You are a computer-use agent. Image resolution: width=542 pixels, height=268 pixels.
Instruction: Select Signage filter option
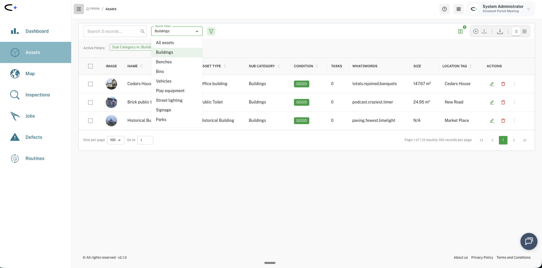point(177,110)
